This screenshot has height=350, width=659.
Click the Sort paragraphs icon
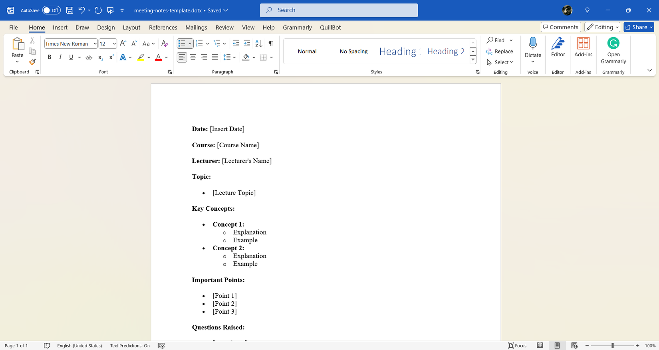pyautogui.click(x=259, y=44)
